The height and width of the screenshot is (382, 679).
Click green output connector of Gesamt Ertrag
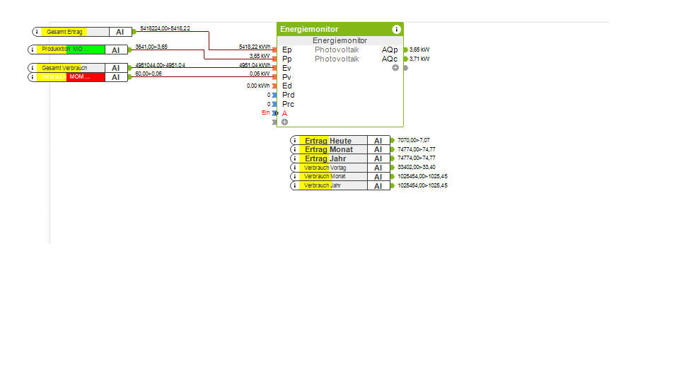pos(134,32)
